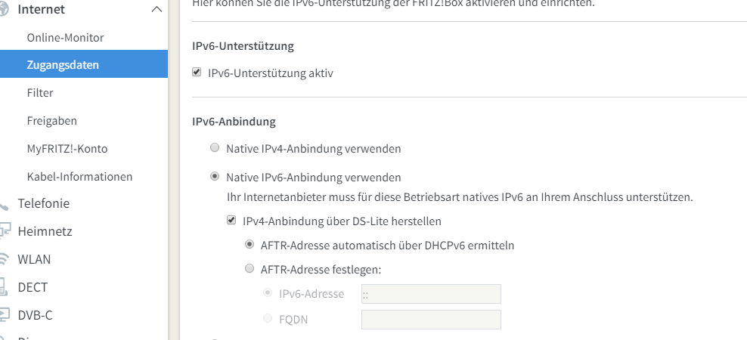Collapse the Internet menu chevron
Viewport: 747px width, 340px height.
pyautogui.click(x=157, y=10)
